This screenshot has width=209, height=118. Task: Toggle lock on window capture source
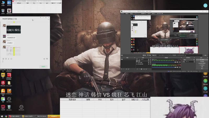(x=150, y=62)
